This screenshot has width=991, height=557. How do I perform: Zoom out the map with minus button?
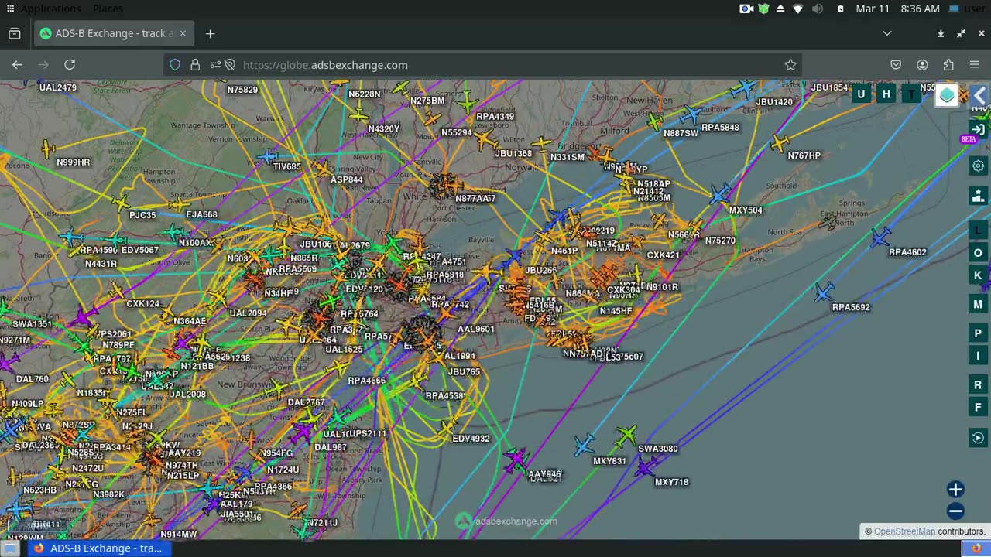coord(955,511)
